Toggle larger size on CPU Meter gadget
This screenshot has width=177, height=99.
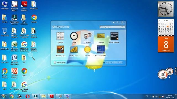click(x=176, y=71)
